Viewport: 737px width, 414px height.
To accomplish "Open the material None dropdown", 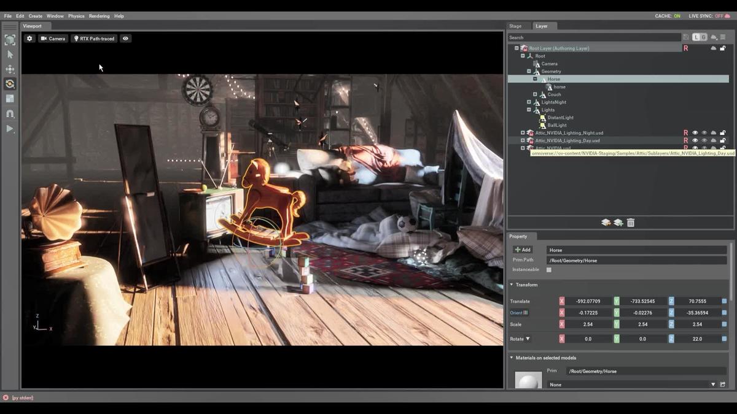I will [712, 385].
